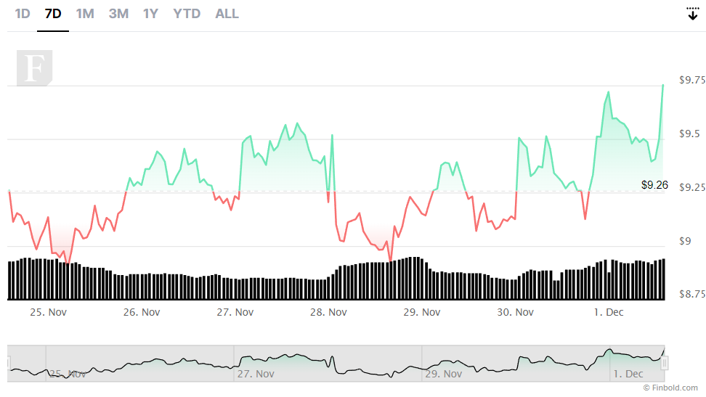Viewport: 706px width, 397px height.
Task: Click the $9.75 price axis label
Action: click(692, 80)
